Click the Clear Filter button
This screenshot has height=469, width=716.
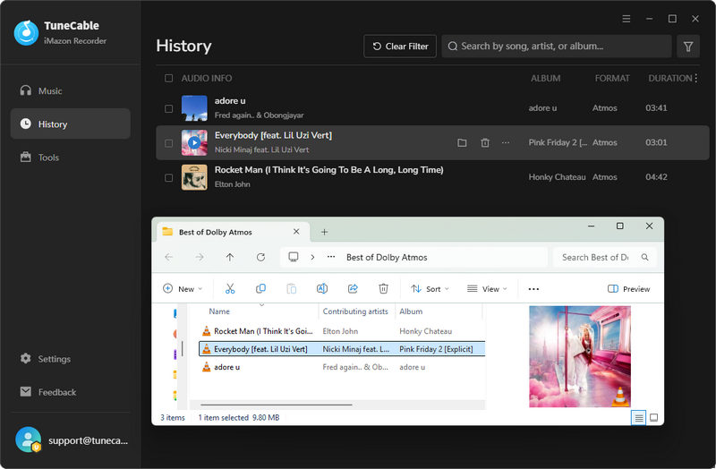coord(400,47)
